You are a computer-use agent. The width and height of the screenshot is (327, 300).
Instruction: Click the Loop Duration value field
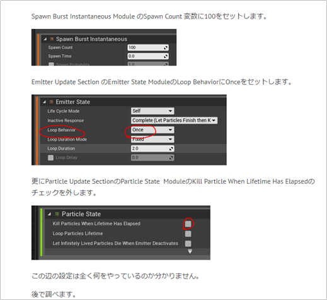pyautogui.click(x=152, y=148)
